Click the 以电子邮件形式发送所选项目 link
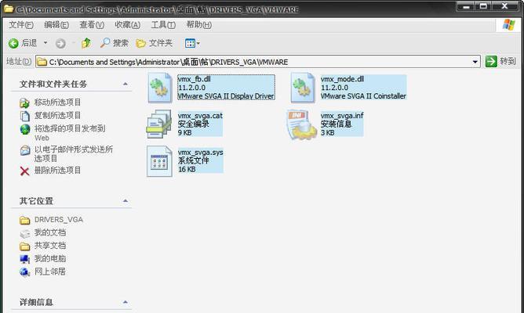Image resolution: width=524 pixels, height=313 pixels. point(74,153)
